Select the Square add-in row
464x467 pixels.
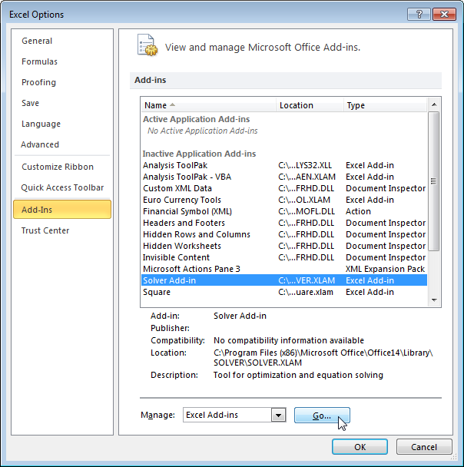tap(284, 292)
